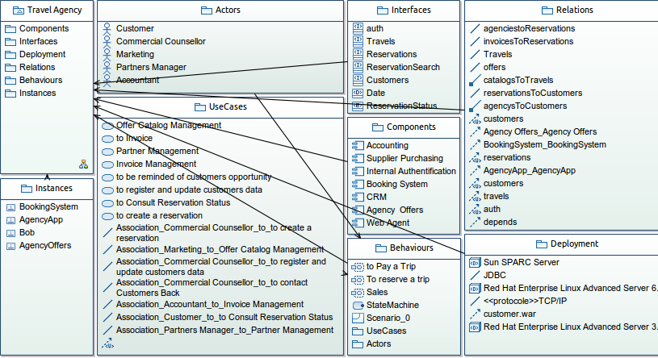Select the Reservations interface label
Screen dimensions: 658x358
(392, 55)
